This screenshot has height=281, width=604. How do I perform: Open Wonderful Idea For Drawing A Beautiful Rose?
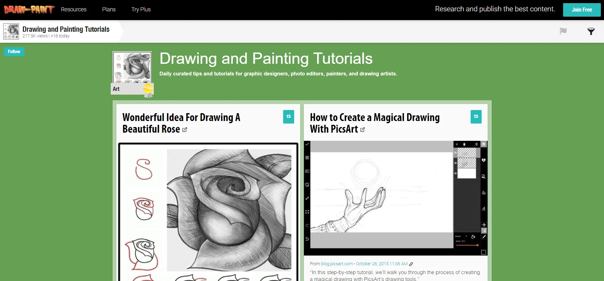181,123
